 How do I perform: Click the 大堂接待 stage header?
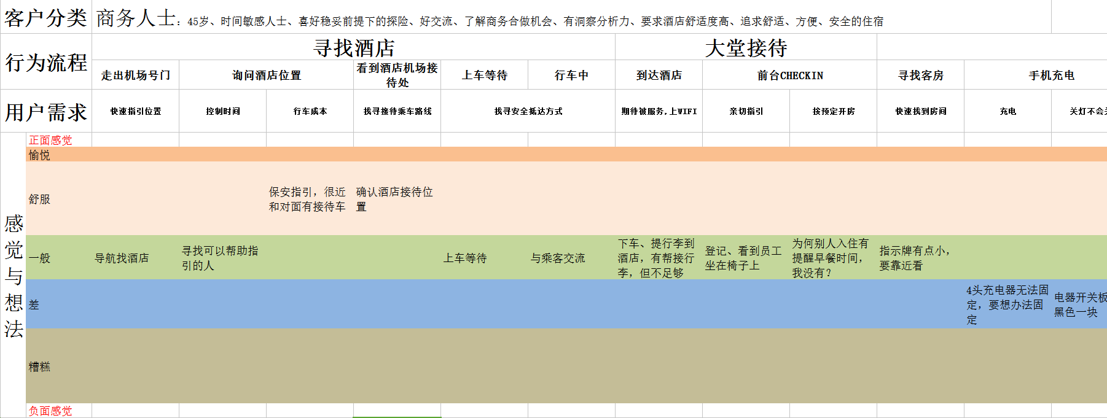746,48
